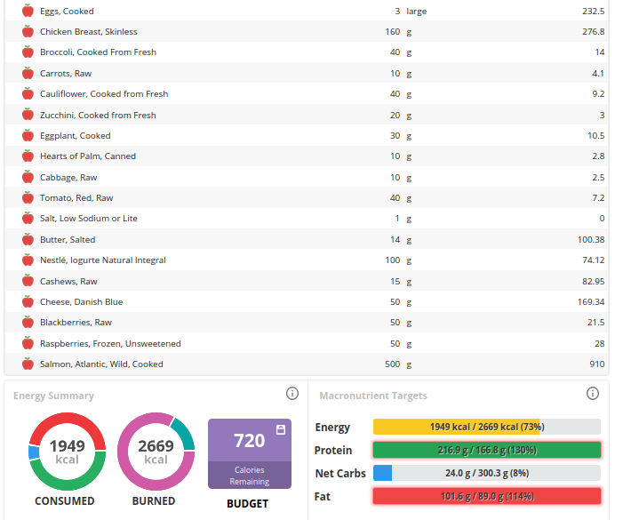623x520 pixels.
Task: Select the apple icon for Carrots, Raw
Action: [x=28, y=73]
